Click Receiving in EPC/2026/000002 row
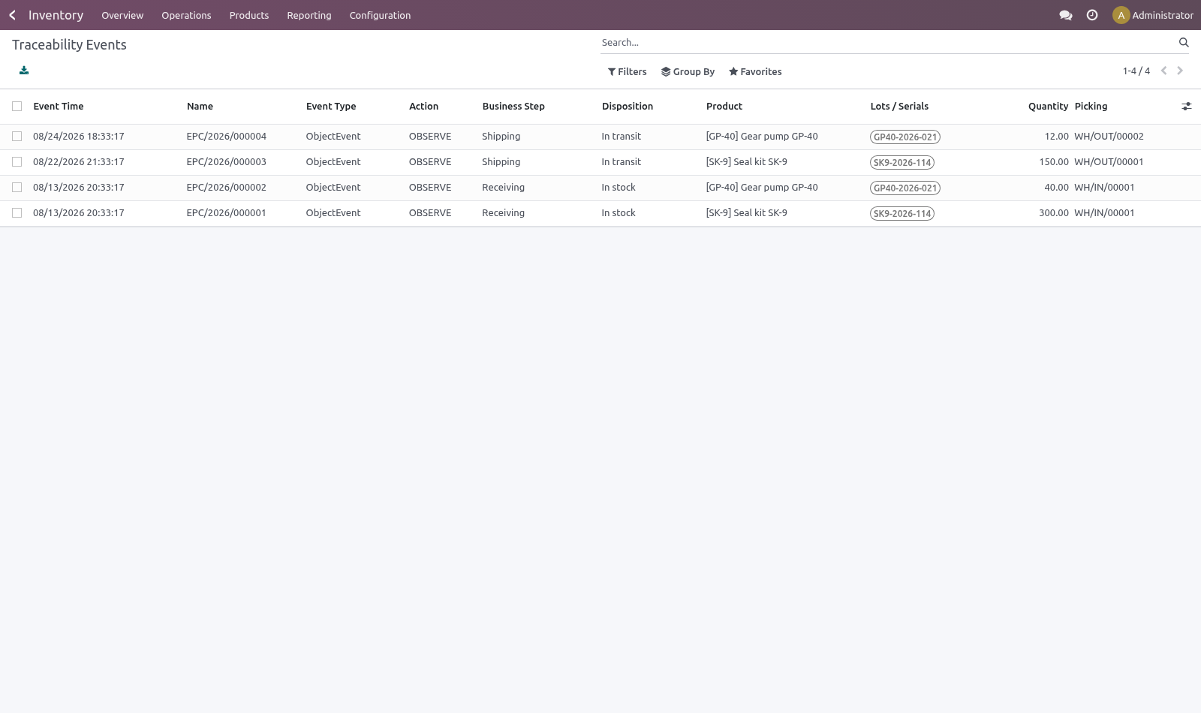The height and width of the screenshot is (713, 1201). (503, 188)
